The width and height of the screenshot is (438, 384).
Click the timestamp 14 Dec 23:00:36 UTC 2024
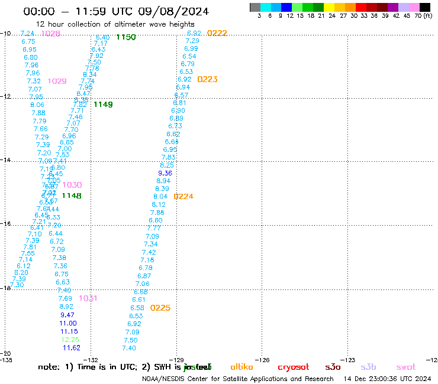388,379
